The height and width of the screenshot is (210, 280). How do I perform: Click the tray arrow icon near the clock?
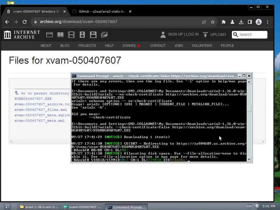click(256, 206)
